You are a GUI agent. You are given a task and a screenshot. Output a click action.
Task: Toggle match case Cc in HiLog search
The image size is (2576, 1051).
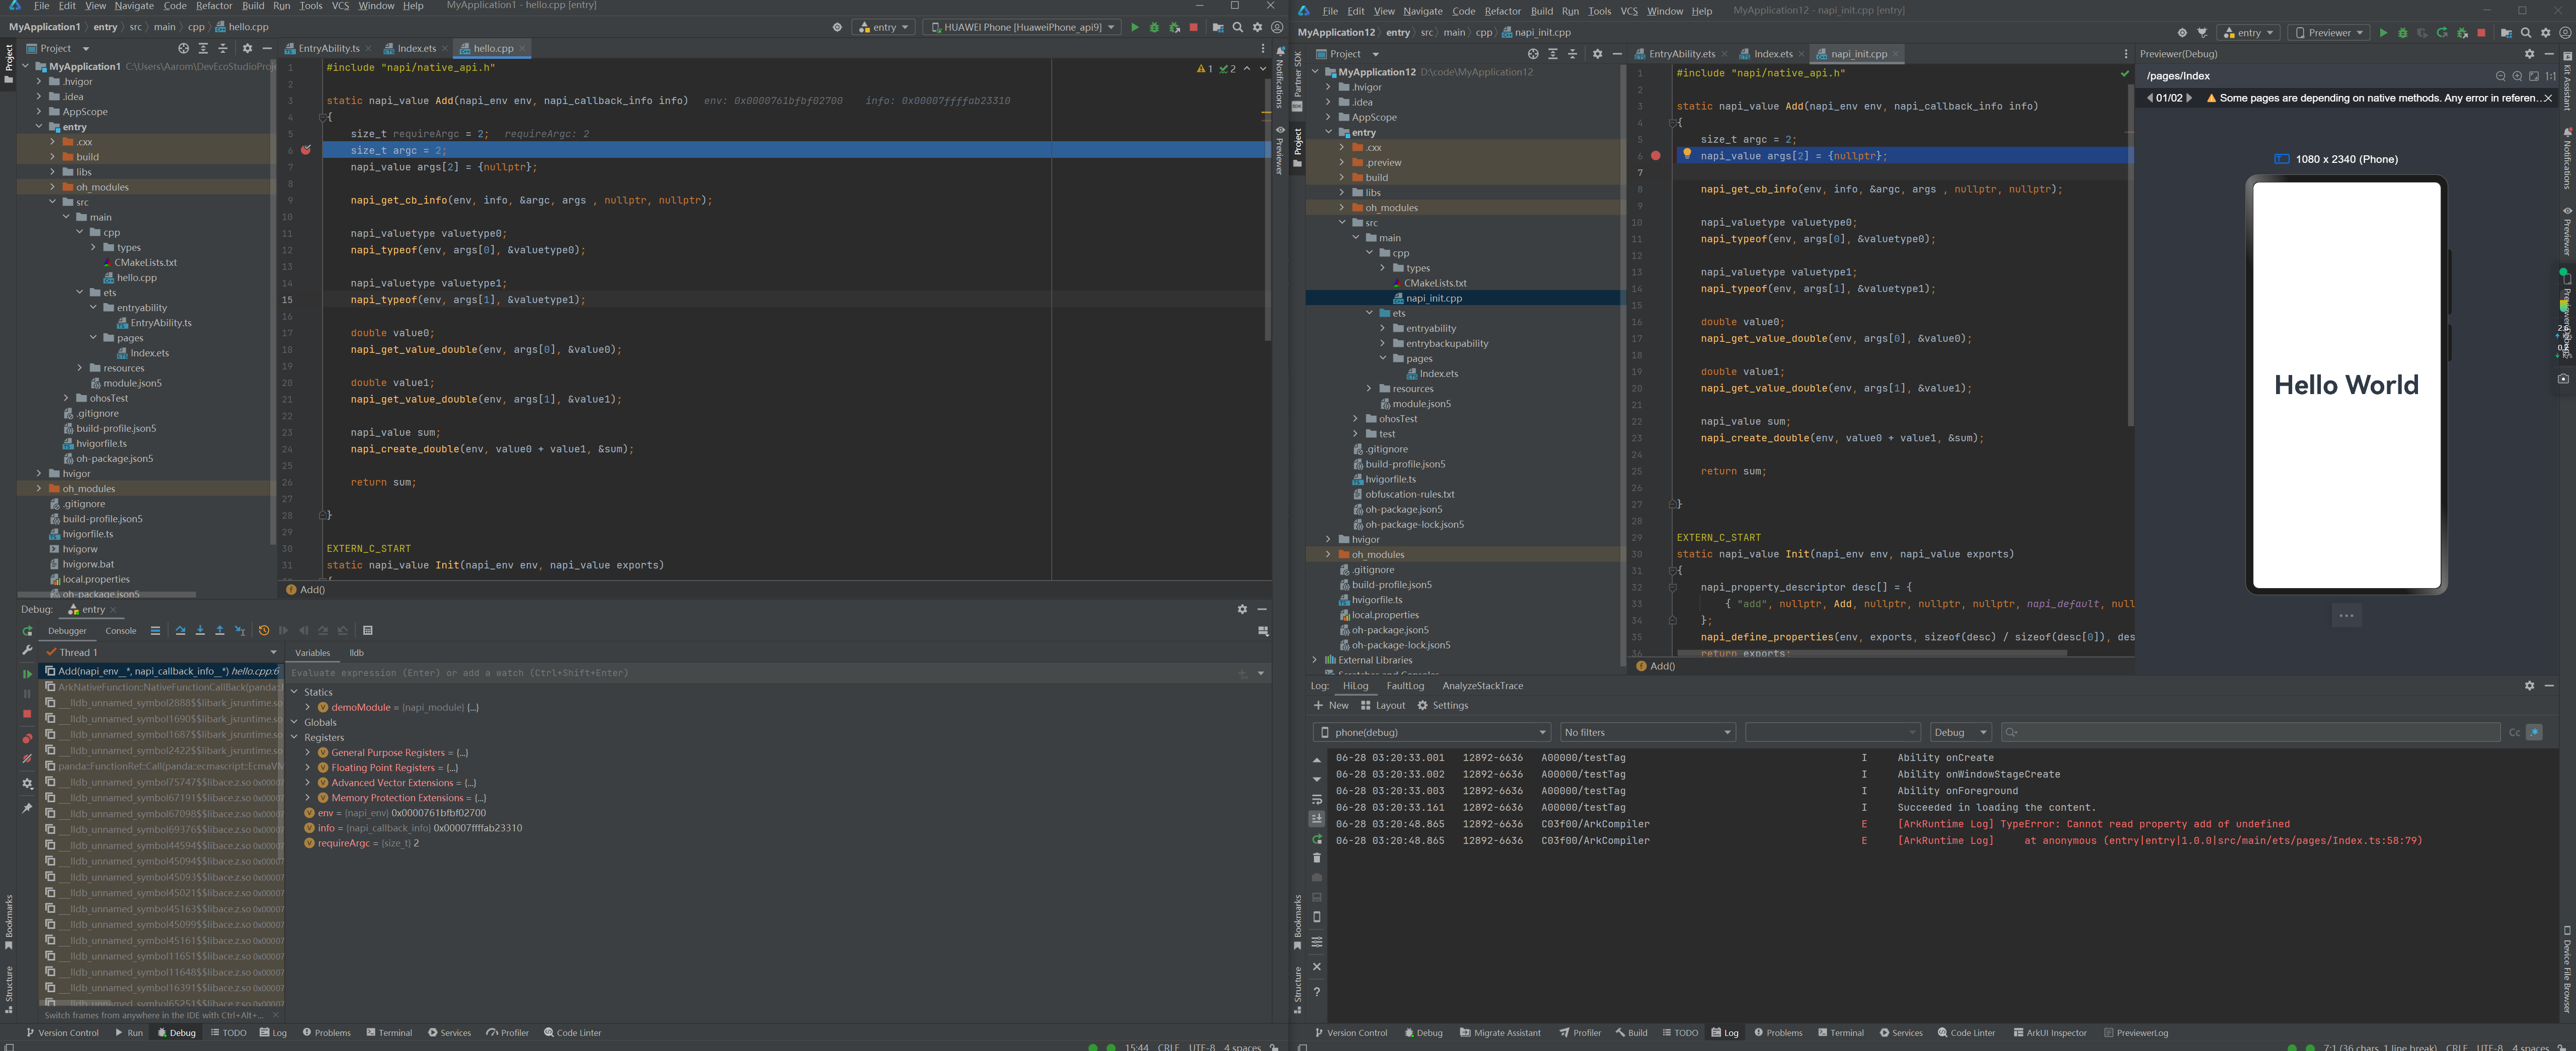tap(2514, 732)
